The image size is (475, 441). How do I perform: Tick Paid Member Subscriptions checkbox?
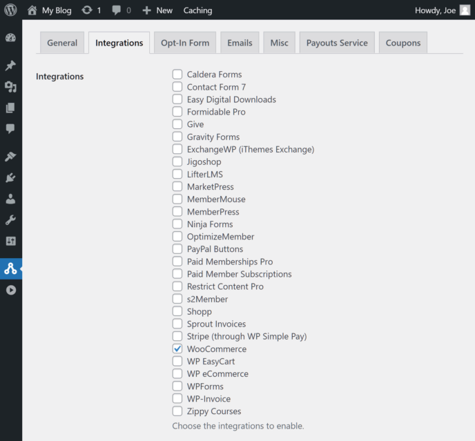coord(177,273)
